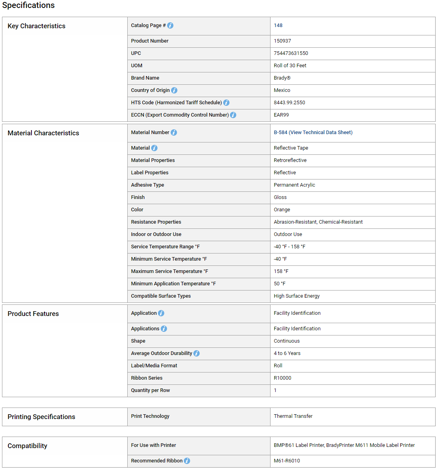436x468 pixels.
Task: Click the Material Number info icon
Action: [x=174, y=133]
